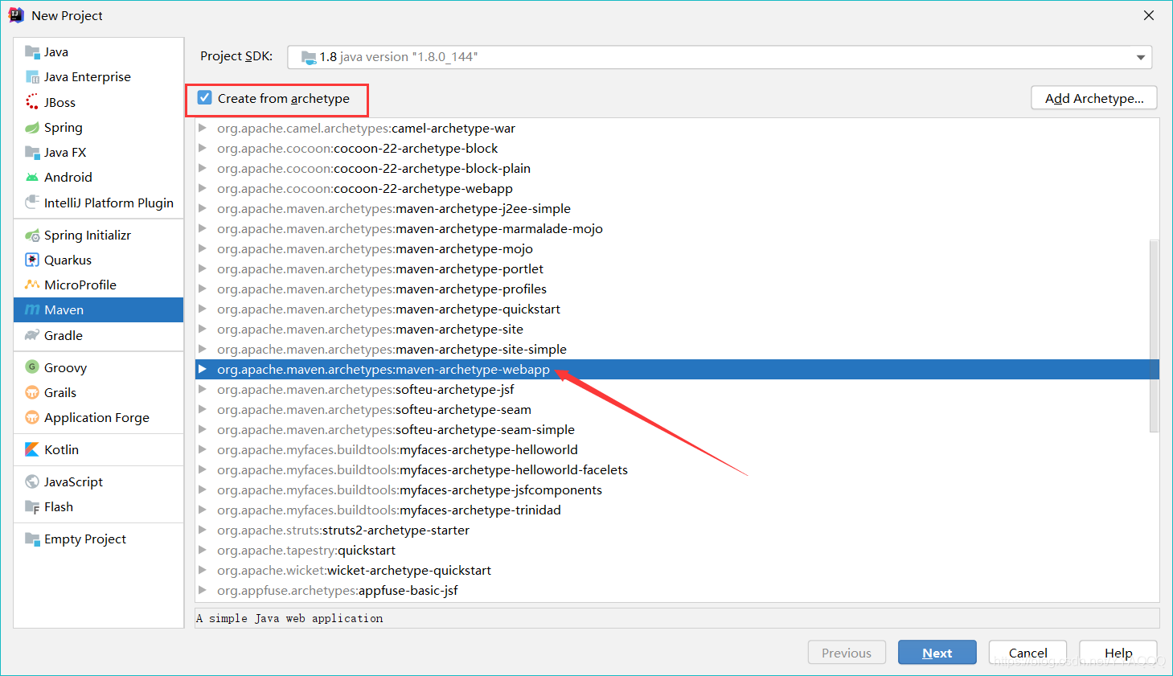Open Help for the dialog

coord(1118,653)
